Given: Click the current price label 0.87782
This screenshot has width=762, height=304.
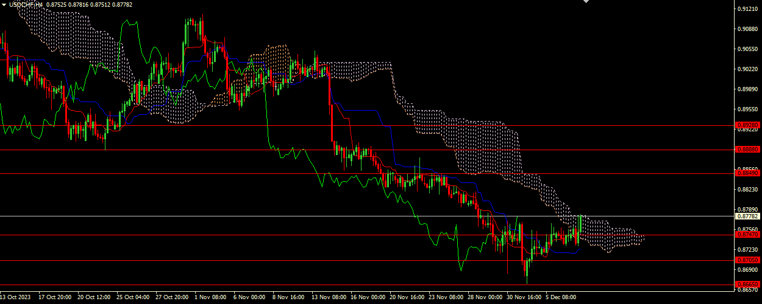Looking at the screenshot, I should [x=747, y=216].
